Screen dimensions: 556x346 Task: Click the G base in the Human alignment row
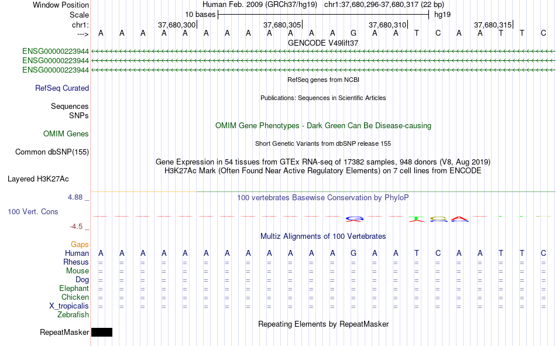click(353, 253)
